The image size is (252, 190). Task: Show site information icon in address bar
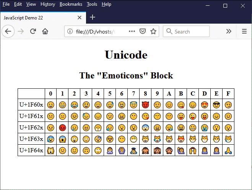click(70, 31)
